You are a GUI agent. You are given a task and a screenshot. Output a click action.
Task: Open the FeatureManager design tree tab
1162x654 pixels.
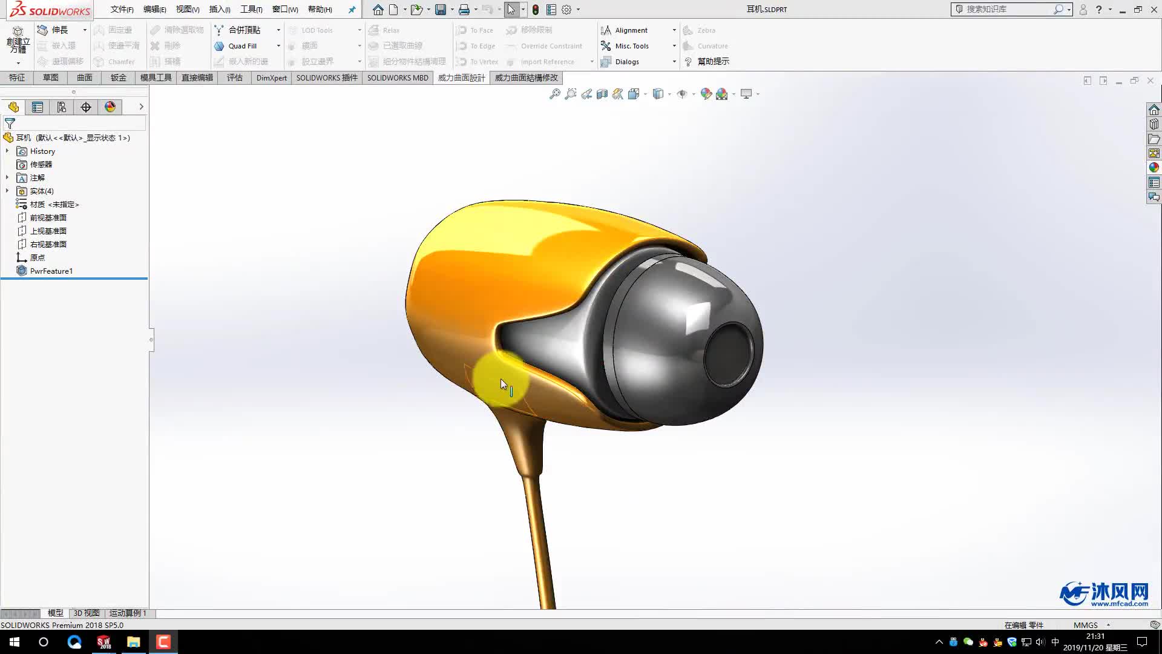coord(13,107)
